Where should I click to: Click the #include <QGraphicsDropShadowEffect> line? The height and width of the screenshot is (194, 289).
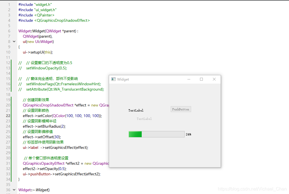point(54,20)
